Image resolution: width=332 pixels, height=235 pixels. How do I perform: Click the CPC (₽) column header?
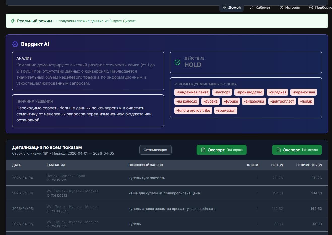coord(277,165)
